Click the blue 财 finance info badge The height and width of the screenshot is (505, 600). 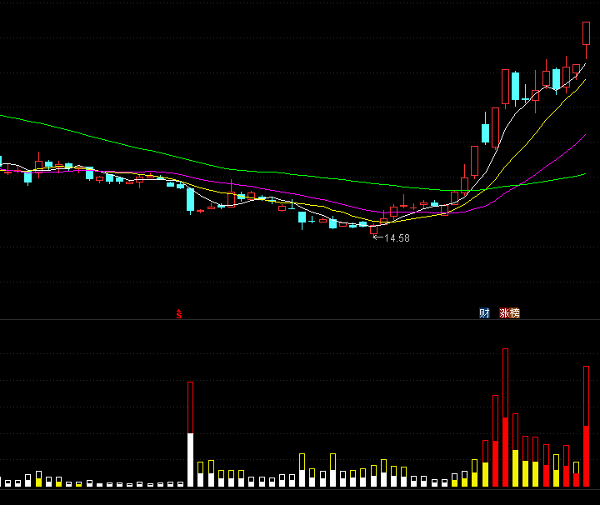pyautogui.click(x=484, y=313)
